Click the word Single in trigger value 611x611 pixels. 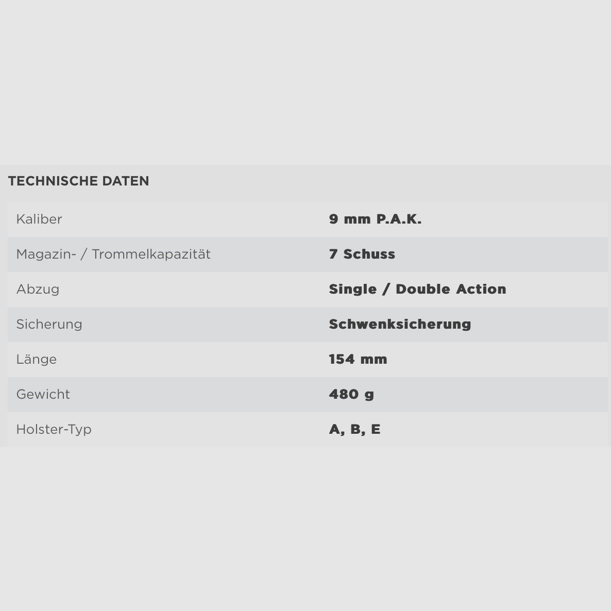[353, 290]
